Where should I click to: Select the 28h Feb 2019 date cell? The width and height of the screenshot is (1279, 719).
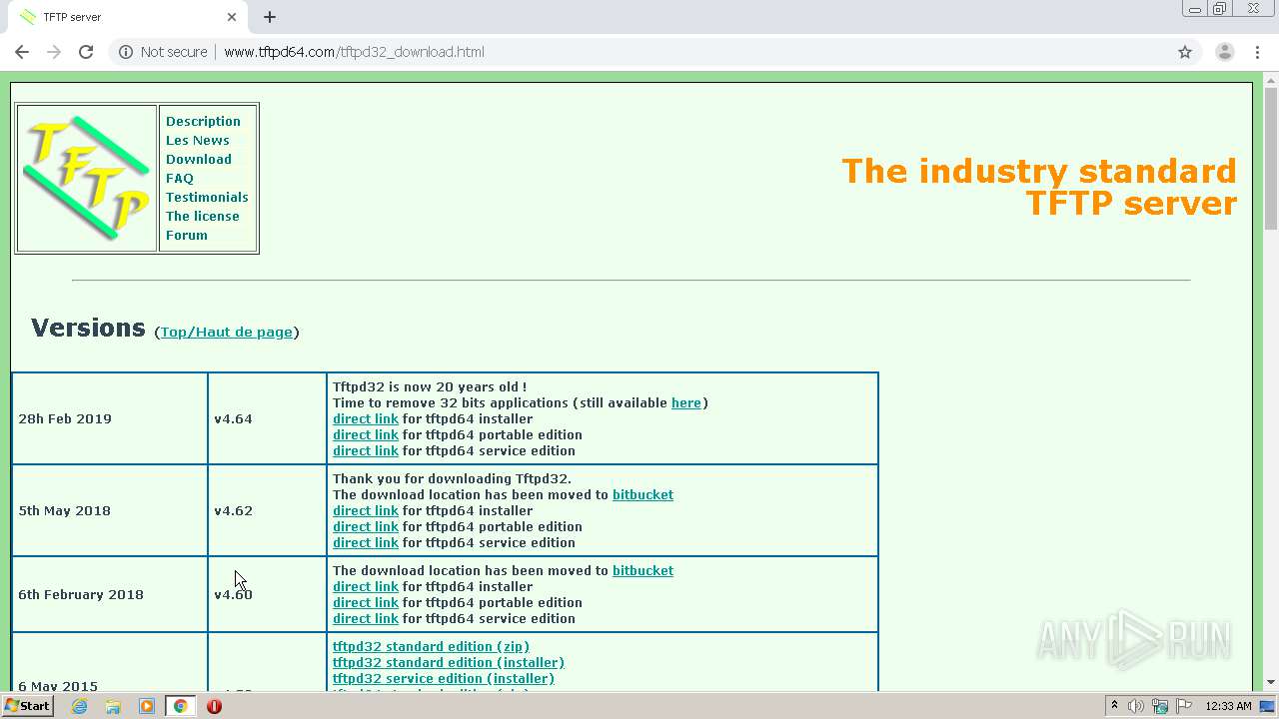tap(110, 418)
